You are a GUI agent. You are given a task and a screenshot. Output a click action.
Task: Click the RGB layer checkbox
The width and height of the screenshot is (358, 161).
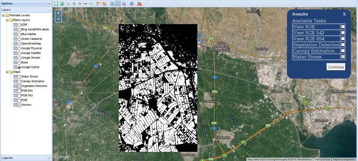point(19,100)
